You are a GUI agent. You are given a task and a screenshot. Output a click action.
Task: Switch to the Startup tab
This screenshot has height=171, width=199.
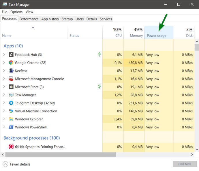[67, 19]
